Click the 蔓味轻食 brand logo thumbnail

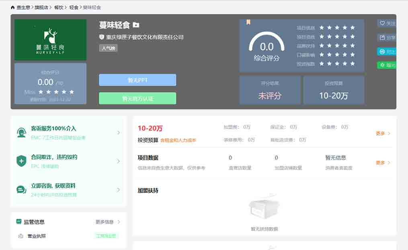point(50,40)
